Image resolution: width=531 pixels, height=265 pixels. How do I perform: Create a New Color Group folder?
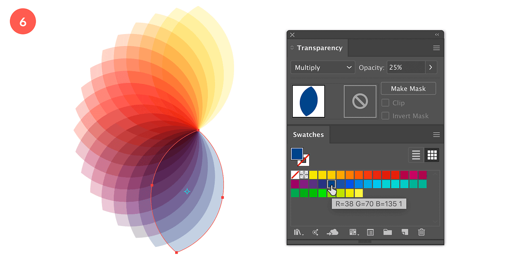point(387,232)
